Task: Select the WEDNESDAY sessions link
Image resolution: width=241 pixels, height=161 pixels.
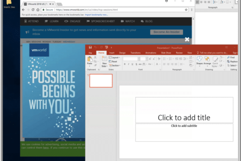Action: 69,42
